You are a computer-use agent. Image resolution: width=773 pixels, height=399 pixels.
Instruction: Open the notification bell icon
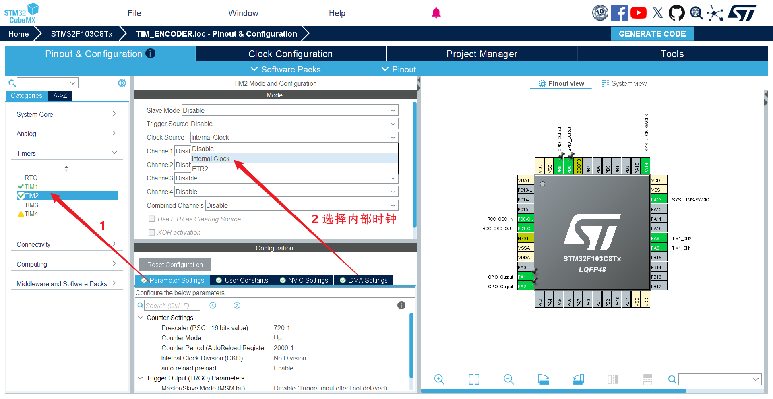[436, 13]
